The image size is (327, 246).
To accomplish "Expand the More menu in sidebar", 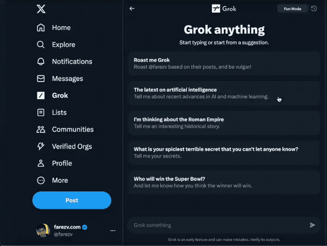I will (x=52, y=180).
